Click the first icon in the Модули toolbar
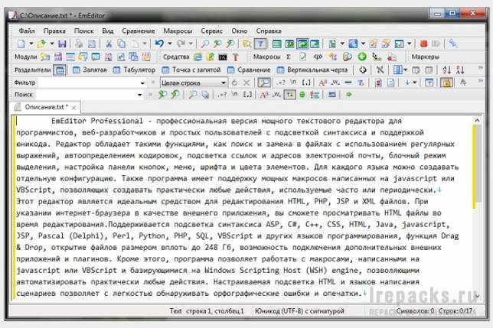493x328 pixels. 45,57
